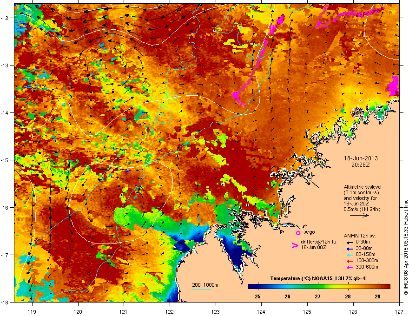Click the longitude axis label 123

coord(216,311)
